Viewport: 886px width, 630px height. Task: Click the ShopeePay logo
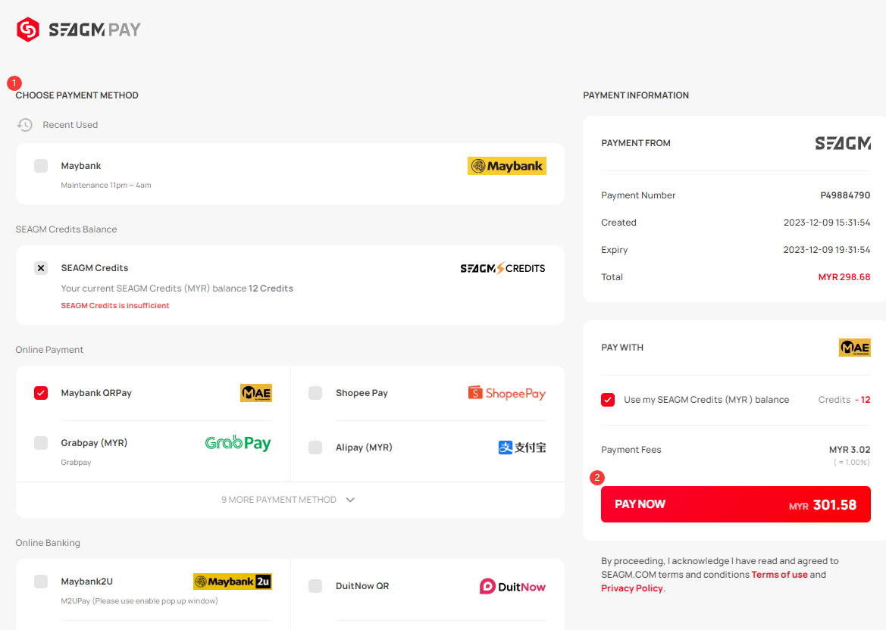(507, 393)
